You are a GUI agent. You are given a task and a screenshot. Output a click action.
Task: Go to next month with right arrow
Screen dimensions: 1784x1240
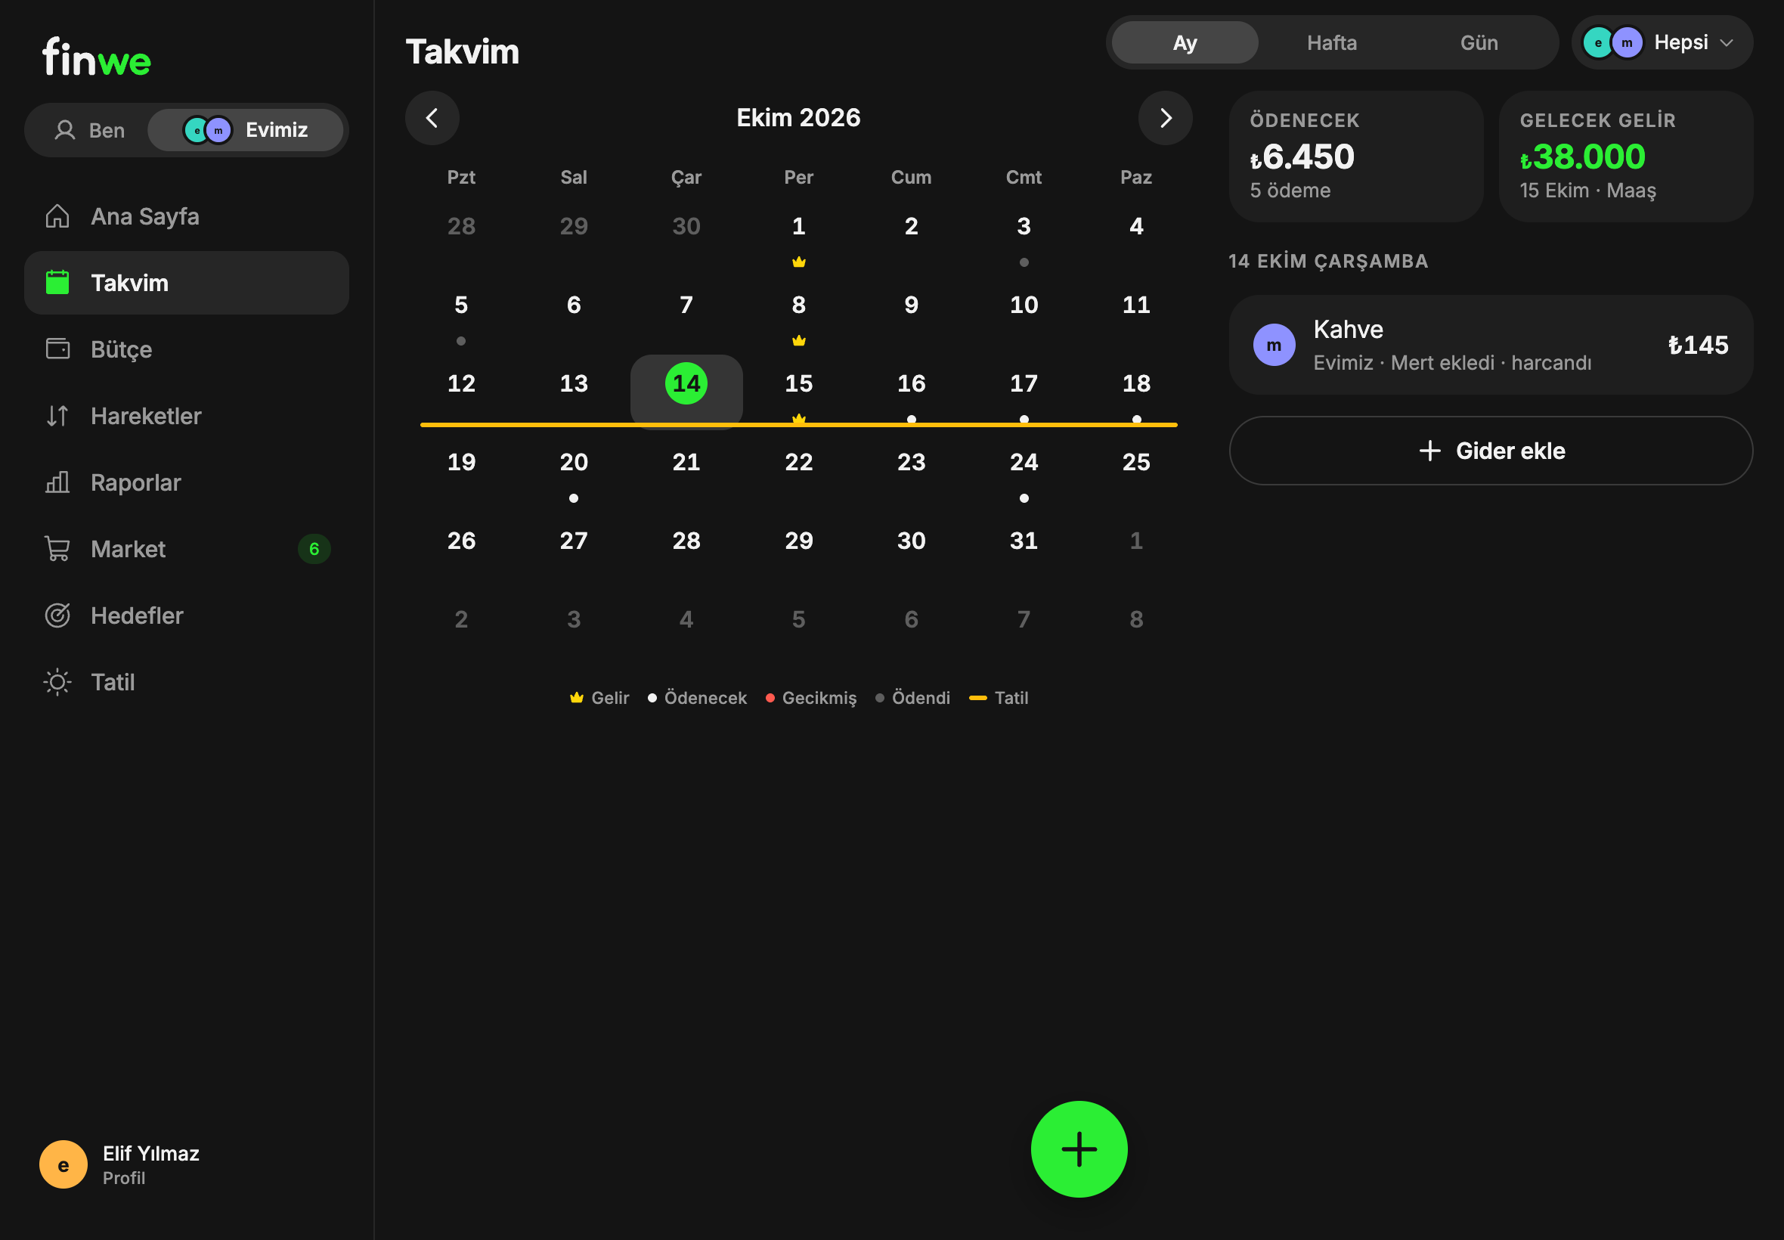1165,118
